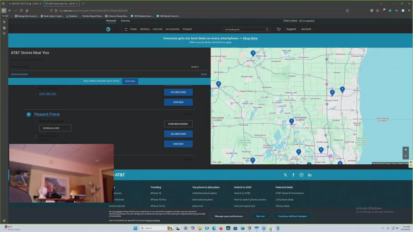The height and width of the screenshot is (232, 413).
Task: Click the LinkedIn icon in the footer
Action: [x=310, y=175]
